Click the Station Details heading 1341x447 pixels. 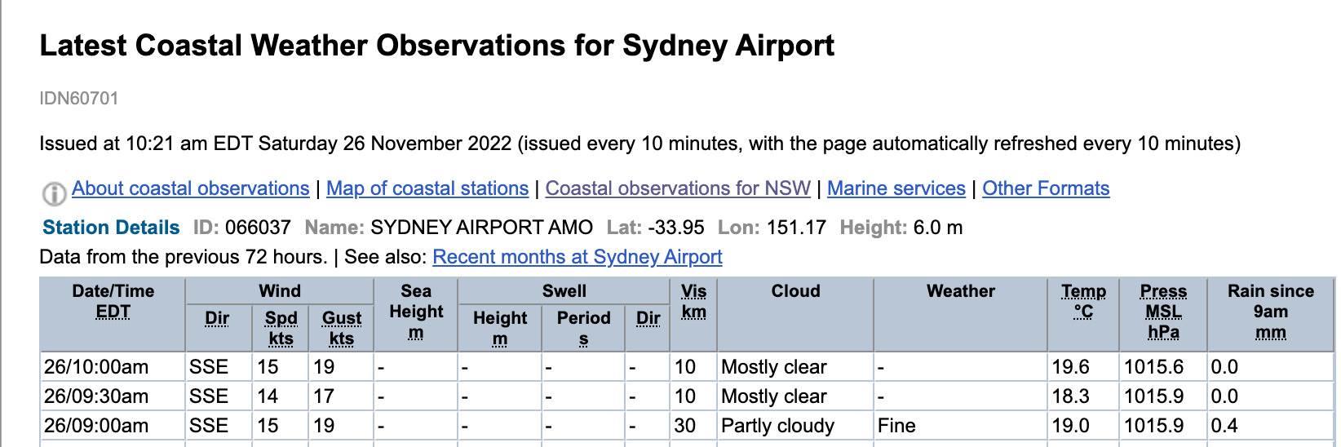coord(111,228)
